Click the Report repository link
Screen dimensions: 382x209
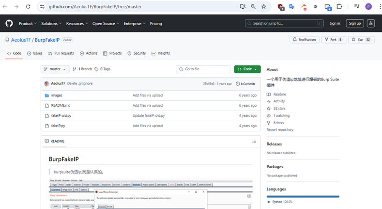pyautogui.click(x=280, y=130)
